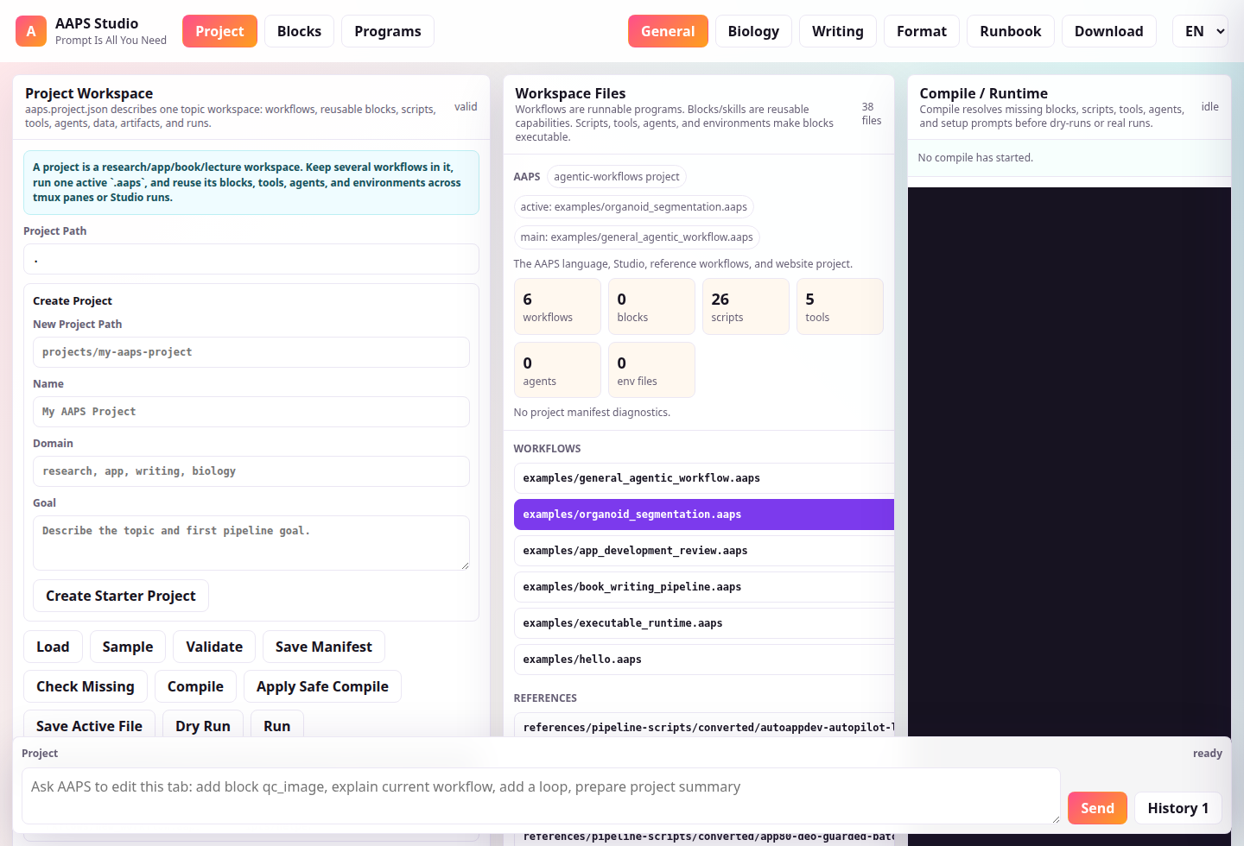This screenshot has height=846, width=1244.
Task: Click the '38 files' count label
Action: [x=872, y=114]
